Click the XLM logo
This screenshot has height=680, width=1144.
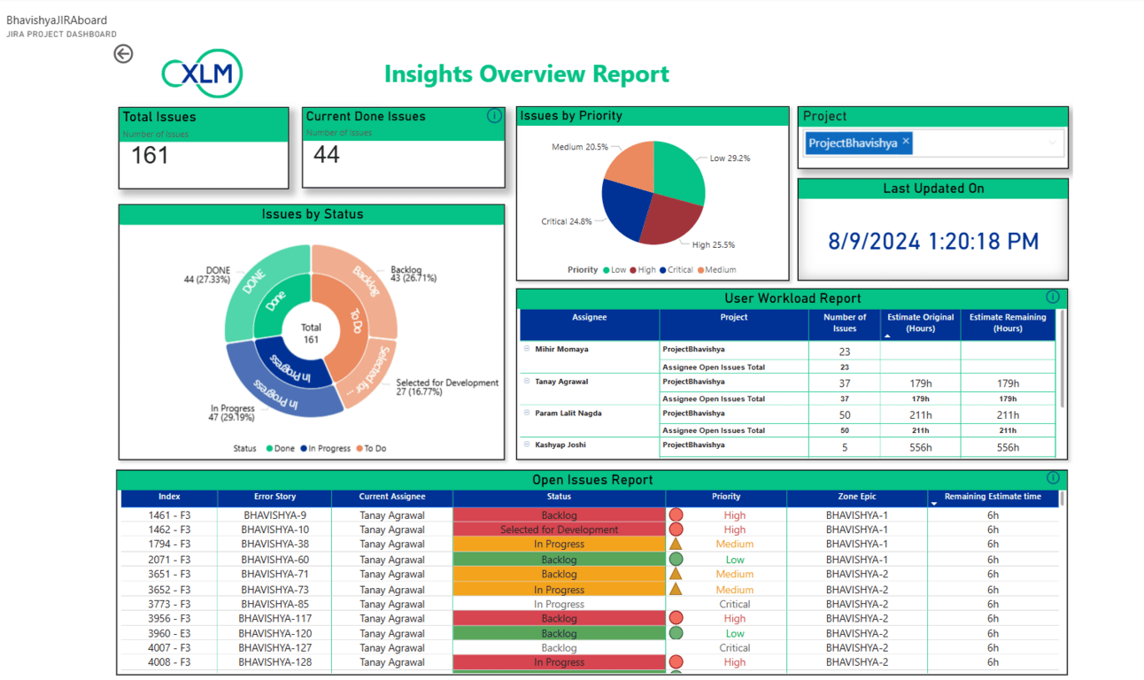point(202,74)
